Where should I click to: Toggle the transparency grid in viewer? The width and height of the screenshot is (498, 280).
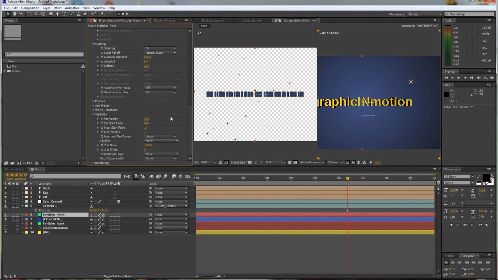(x=295, y=162)
